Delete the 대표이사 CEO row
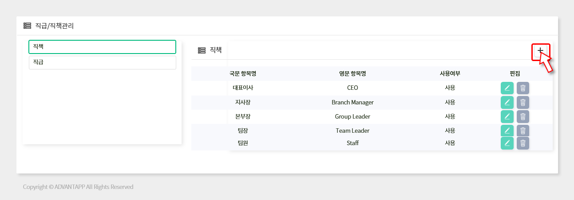 [523, 88]
